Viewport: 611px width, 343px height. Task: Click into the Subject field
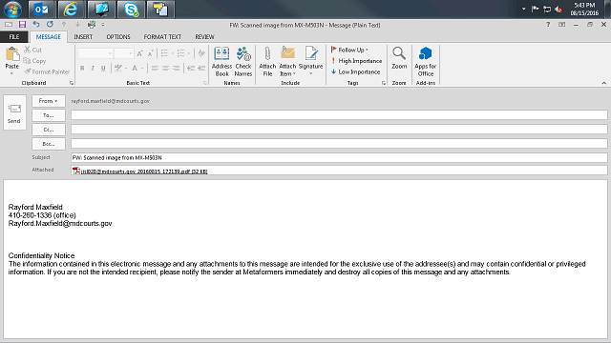click(x=339, y=157)
